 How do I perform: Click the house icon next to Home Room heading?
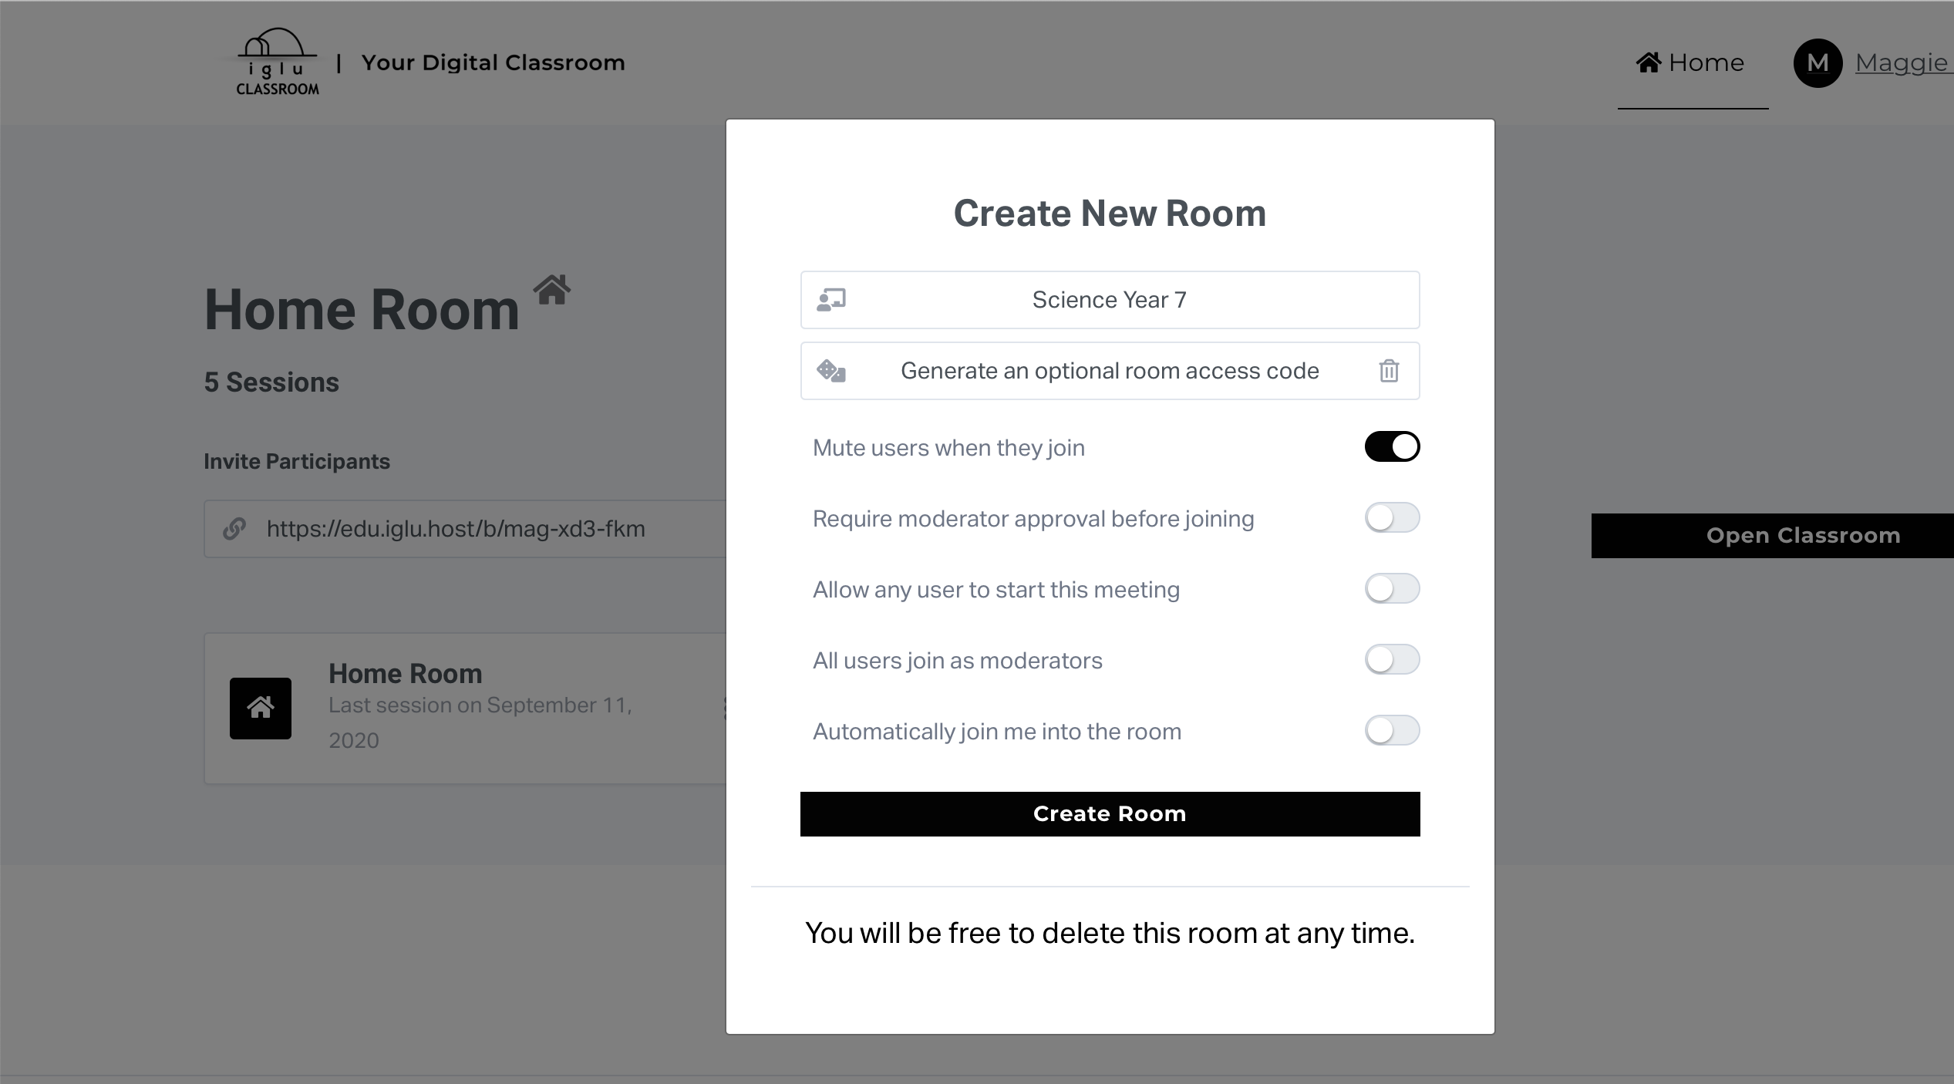click(552, 291)
